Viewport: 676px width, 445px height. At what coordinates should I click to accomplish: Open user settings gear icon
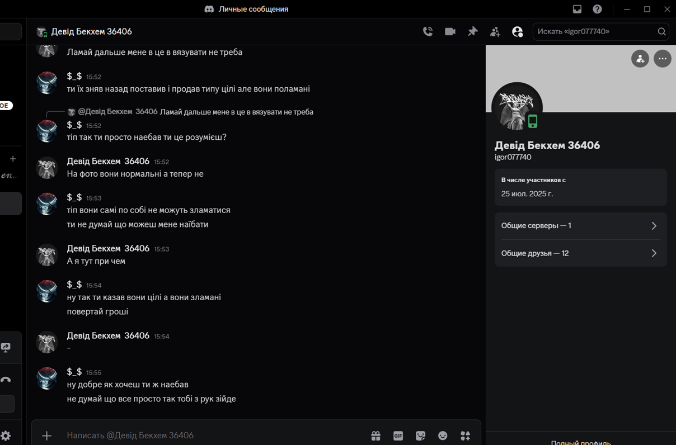click(6, 435)
